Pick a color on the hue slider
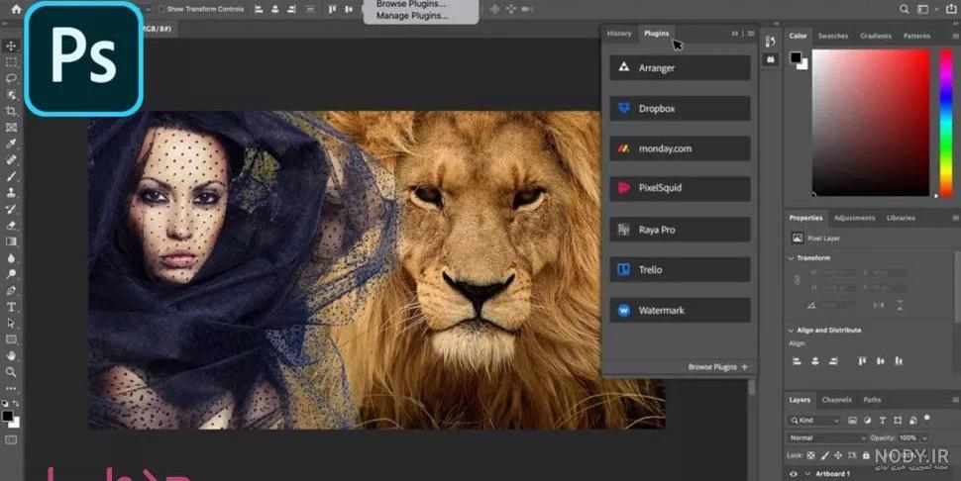 point(946,123)
